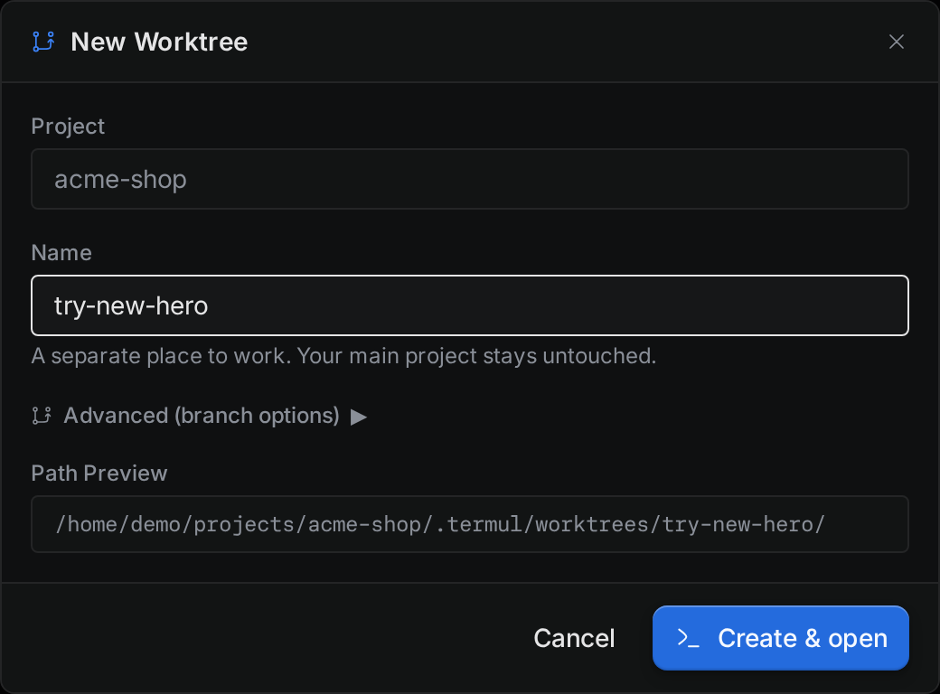
Task: Click the 'Path Preview' label
Action: [x=99, y=474]
